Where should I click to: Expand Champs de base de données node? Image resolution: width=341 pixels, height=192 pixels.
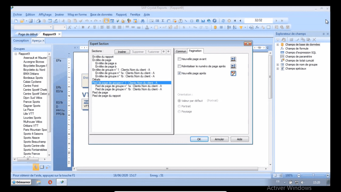pos(278,45)
